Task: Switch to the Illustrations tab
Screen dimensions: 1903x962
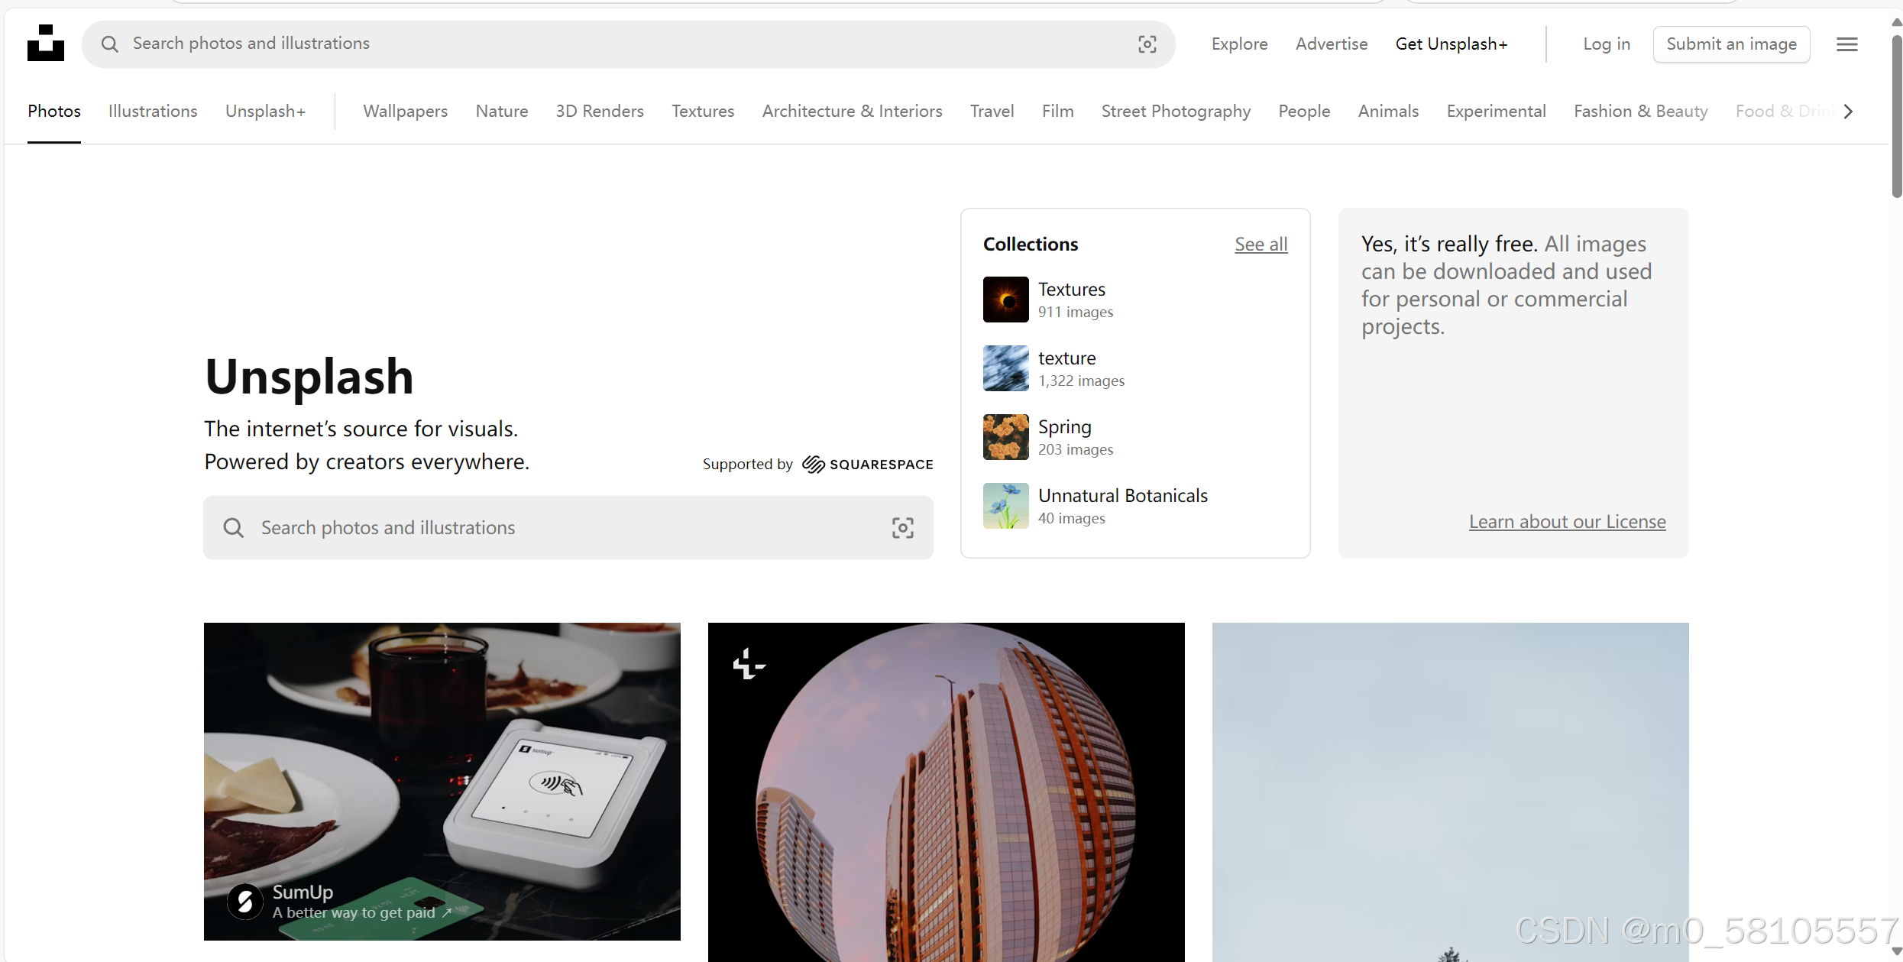Action: [153, 112]
